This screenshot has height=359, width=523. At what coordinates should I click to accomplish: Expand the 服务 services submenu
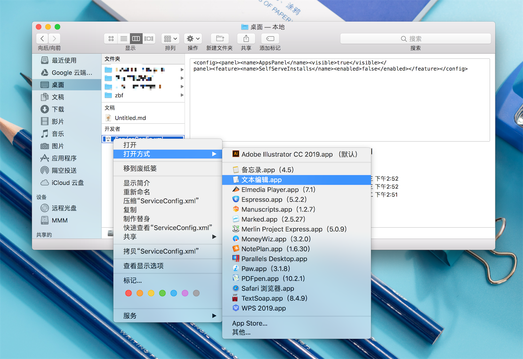point(168,316)
